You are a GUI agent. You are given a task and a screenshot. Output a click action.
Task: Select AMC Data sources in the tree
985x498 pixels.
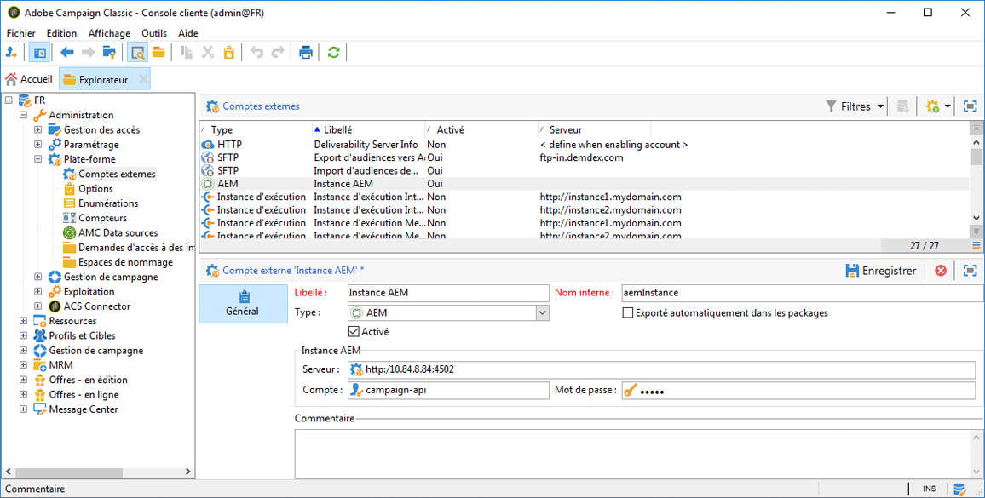click(118, 232)
